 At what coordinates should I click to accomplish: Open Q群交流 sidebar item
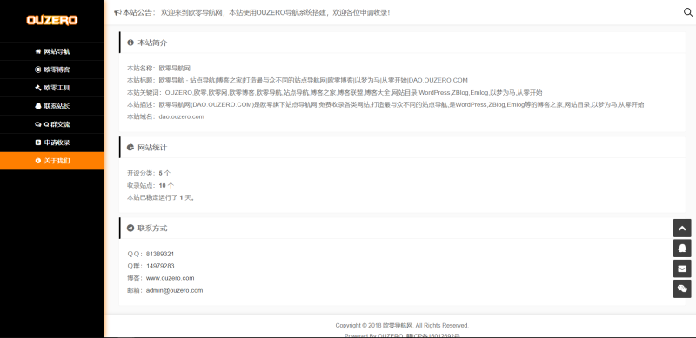point(52,124)
